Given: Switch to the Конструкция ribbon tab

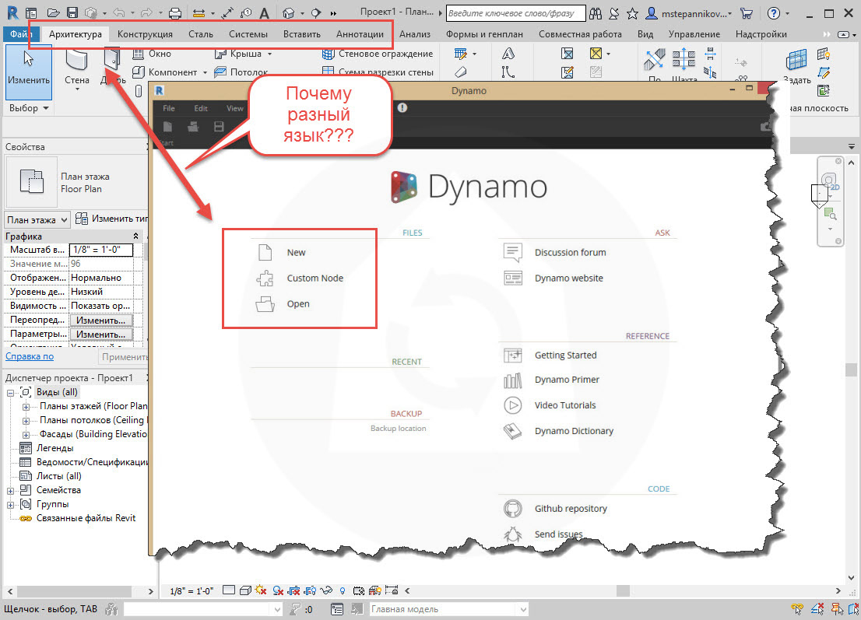Looking at the screenshot, I should pyautogui.click(x=145, y=34).
